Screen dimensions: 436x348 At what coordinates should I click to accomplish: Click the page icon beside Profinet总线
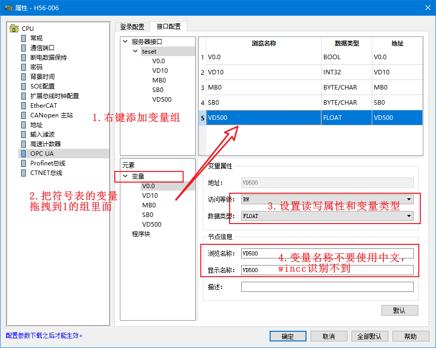point(24,163)
